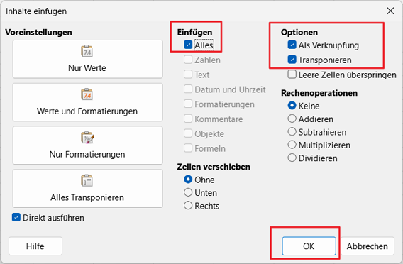
Task: Click the Nur Formatierungen brush icon
Action: click(87, 138)
